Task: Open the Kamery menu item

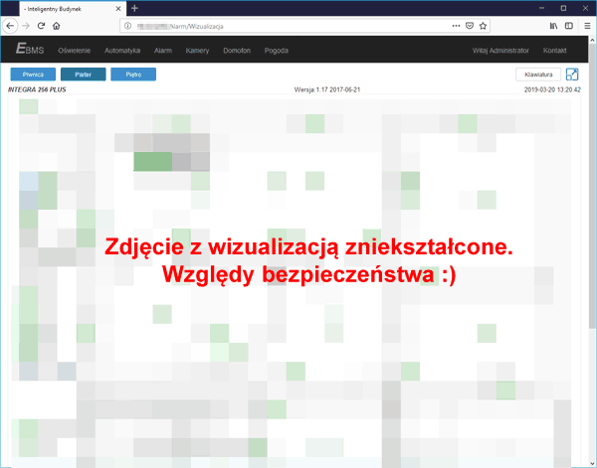Action: coord(197,50)
